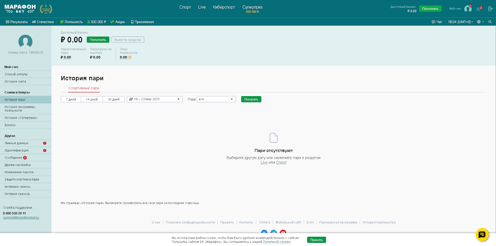Expand the time zone GMT+3 dropdown
The image size is (496, 246).
click(x=460, y=22)
